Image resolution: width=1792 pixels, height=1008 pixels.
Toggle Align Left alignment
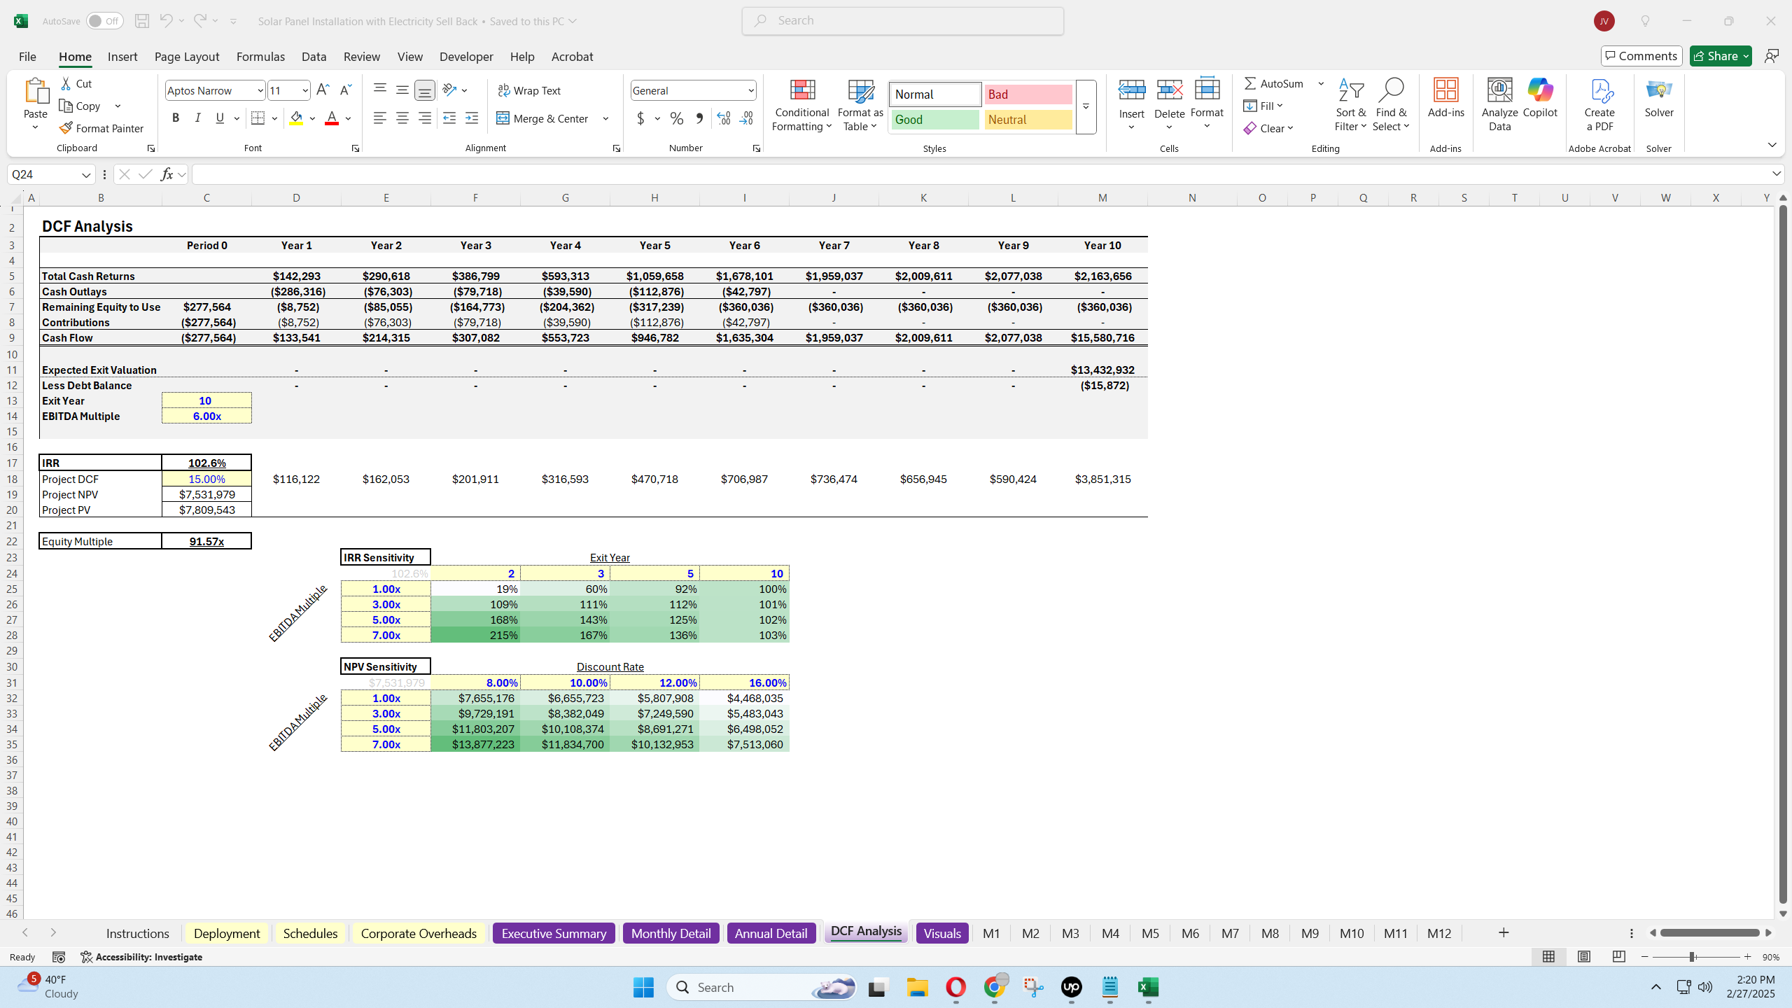(x=379, y=118)
